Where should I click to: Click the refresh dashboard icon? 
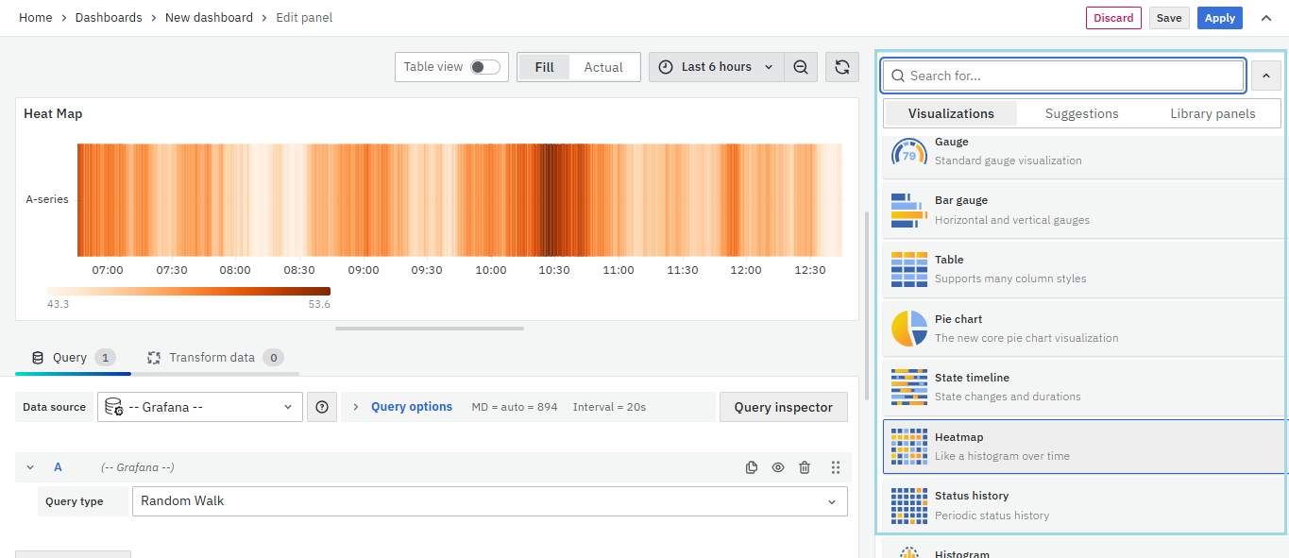[x=841, y=67]
